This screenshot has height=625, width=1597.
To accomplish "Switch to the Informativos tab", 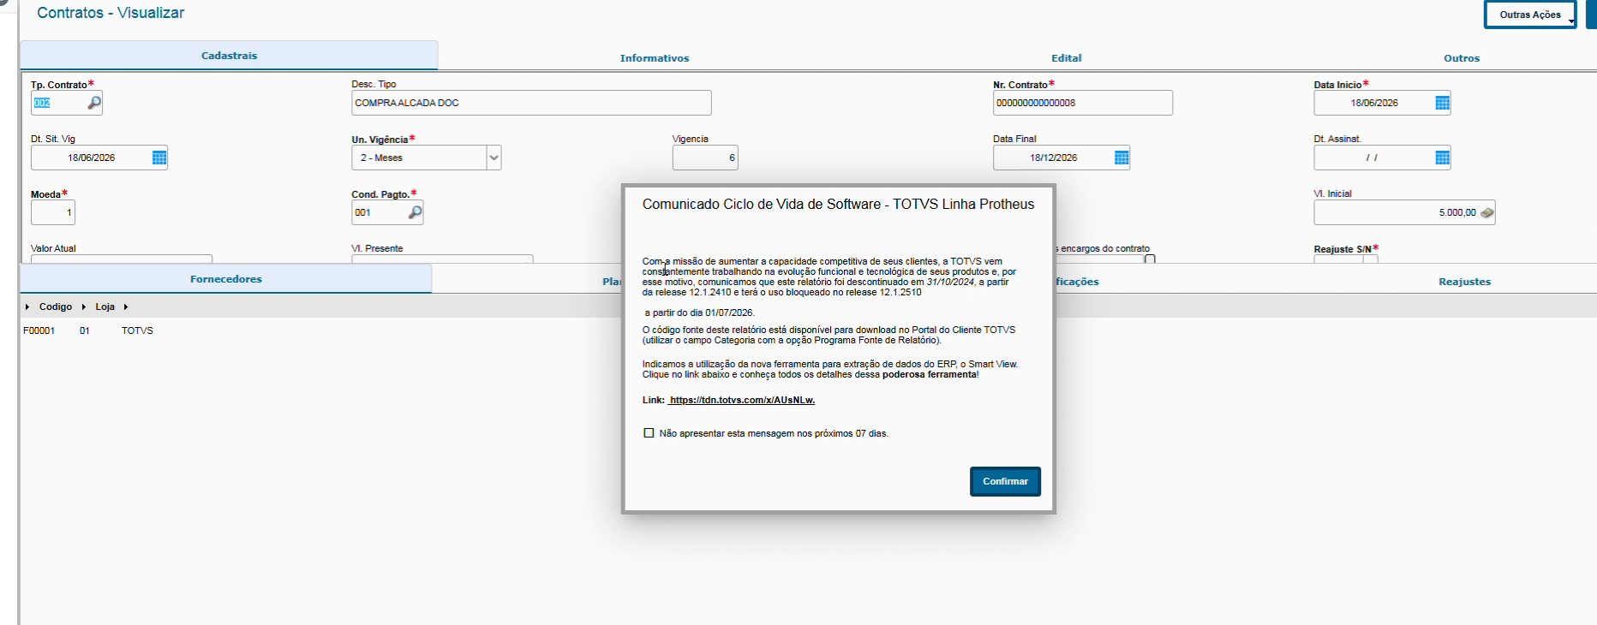I will 655,58.
